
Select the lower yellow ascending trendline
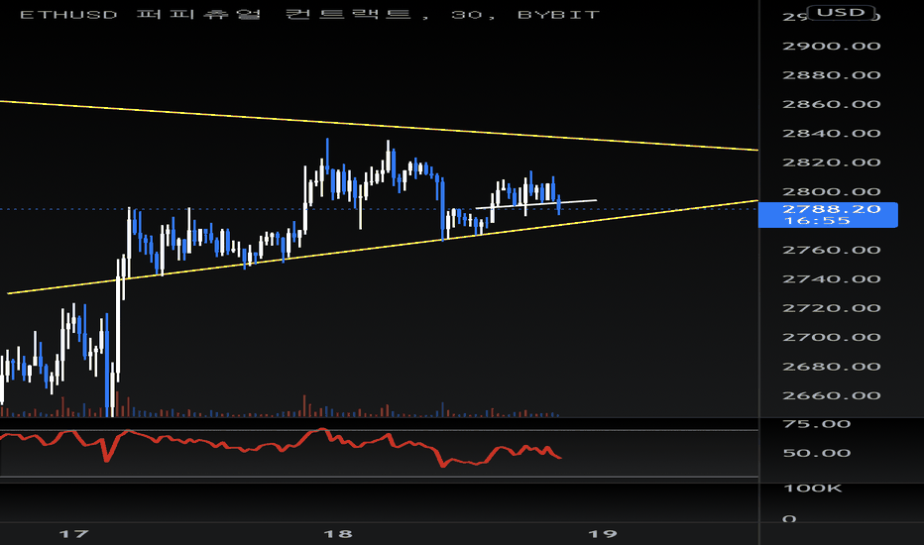(383, 247)
